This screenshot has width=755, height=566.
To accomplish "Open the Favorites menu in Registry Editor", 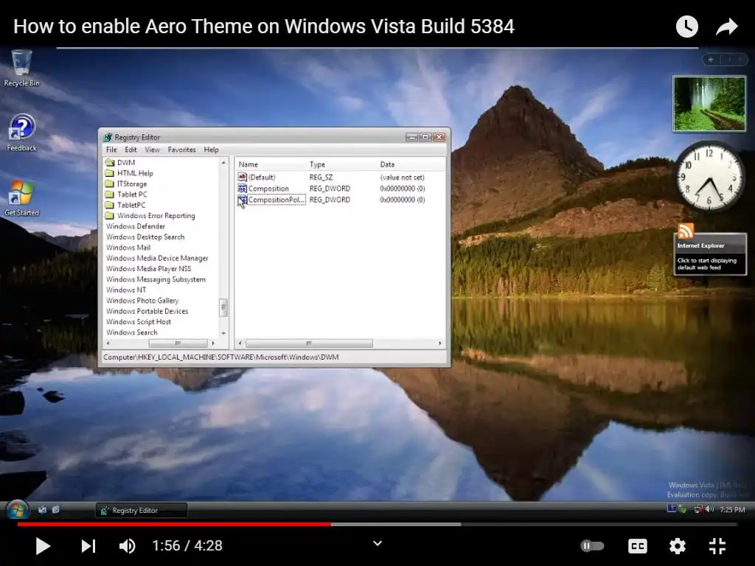I will tap(181, 150).
